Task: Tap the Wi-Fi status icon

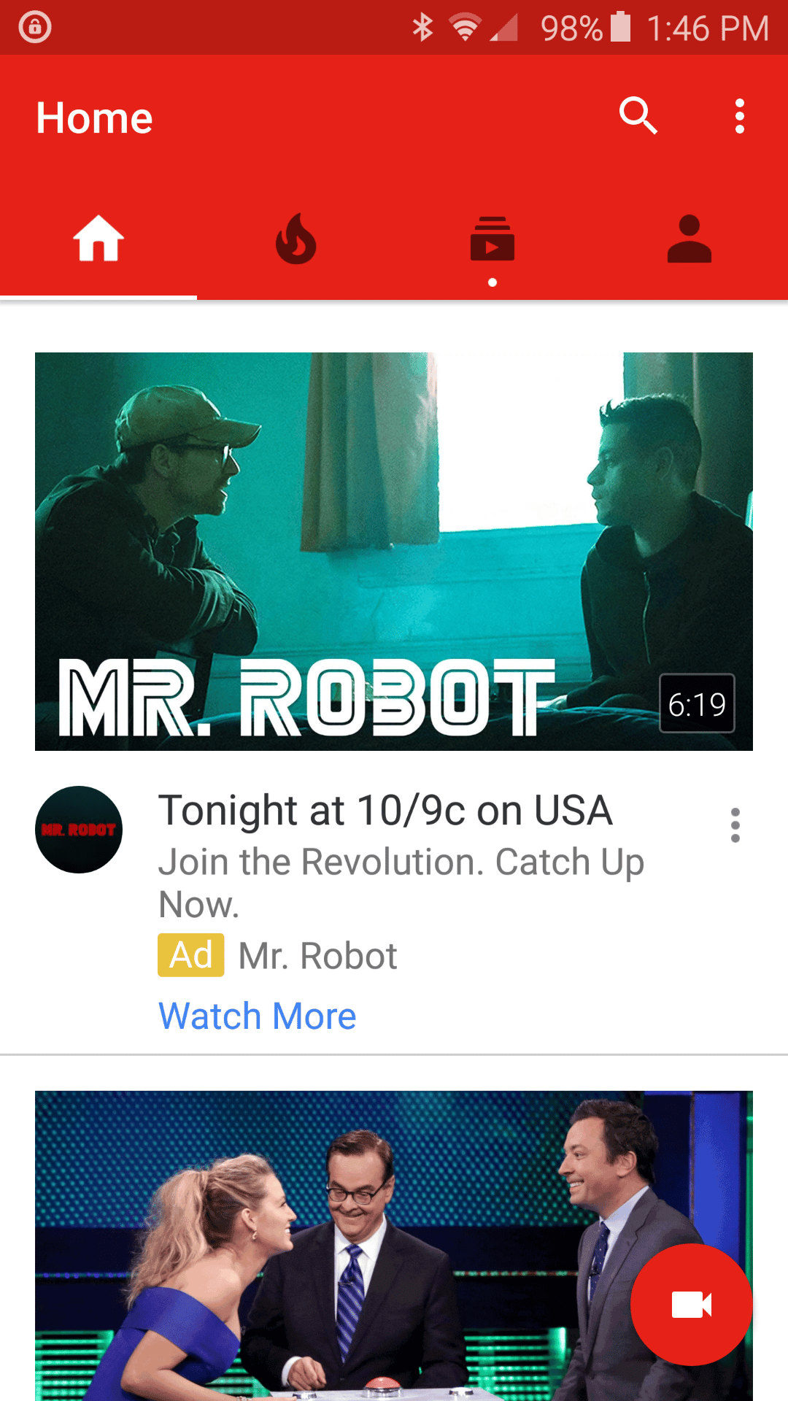Action: 465,28
